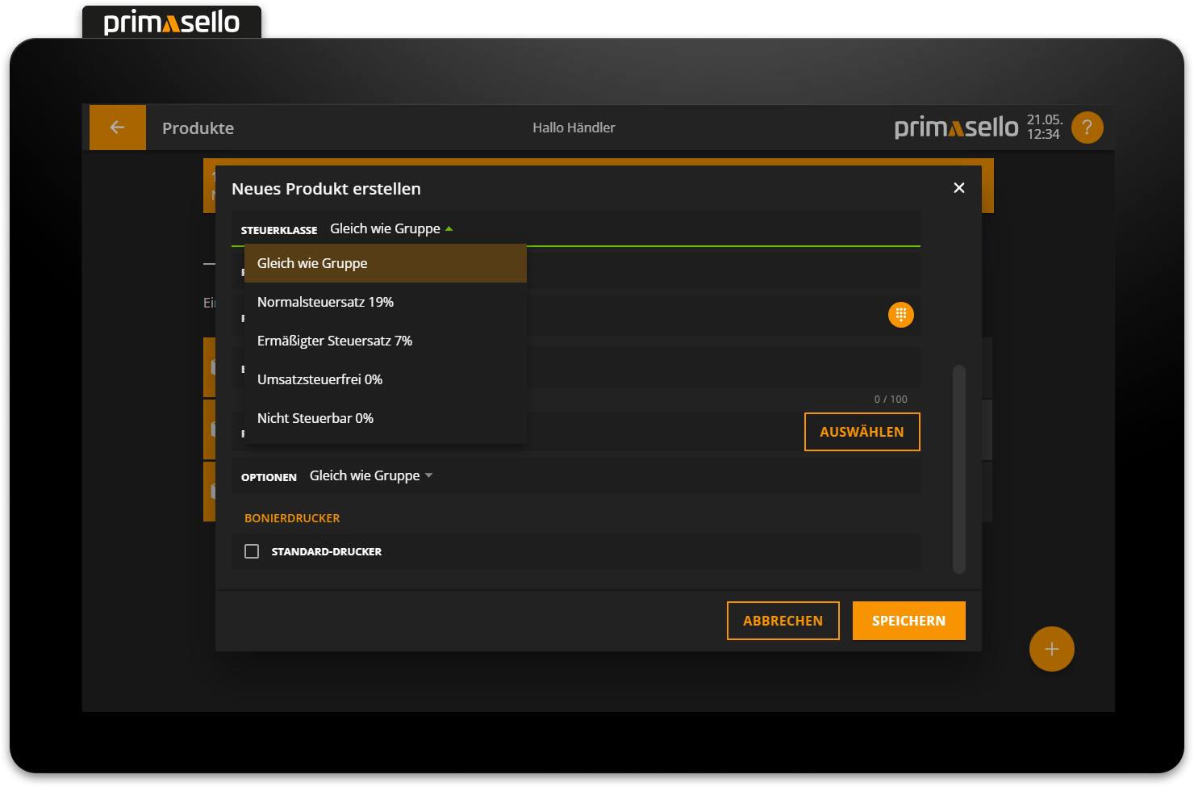Cancel with the Abbrechen button

[x=783, y=621]
